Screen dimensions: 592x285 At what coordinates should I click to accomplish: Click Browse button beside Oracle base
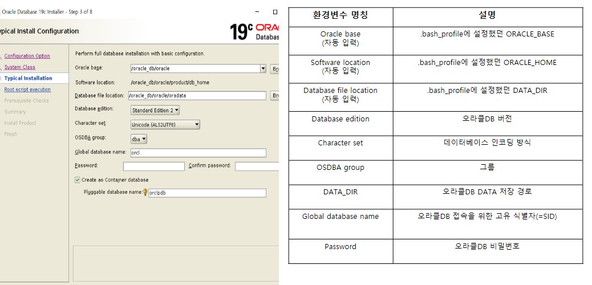click(275, 69)
